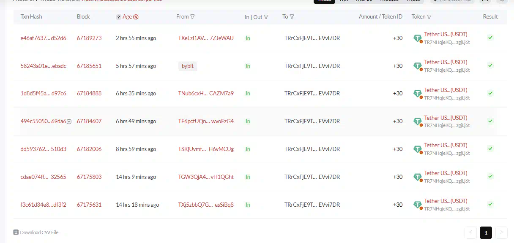Viewport: 514px width, 243px height.
Task: Click the Txn Hash column header
Action: click(31, 17)
